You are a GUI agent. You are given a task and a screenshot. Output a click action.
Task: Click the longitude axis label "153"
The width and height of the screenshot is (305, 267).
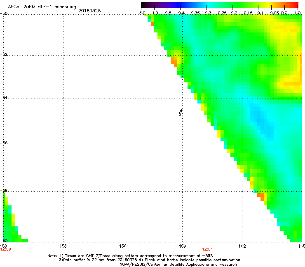click(x=63, y=246)
